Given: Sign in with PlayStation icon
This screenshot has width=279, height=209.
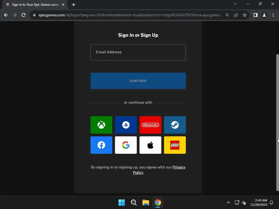Looking at the screenshot, I should point(126,125).
